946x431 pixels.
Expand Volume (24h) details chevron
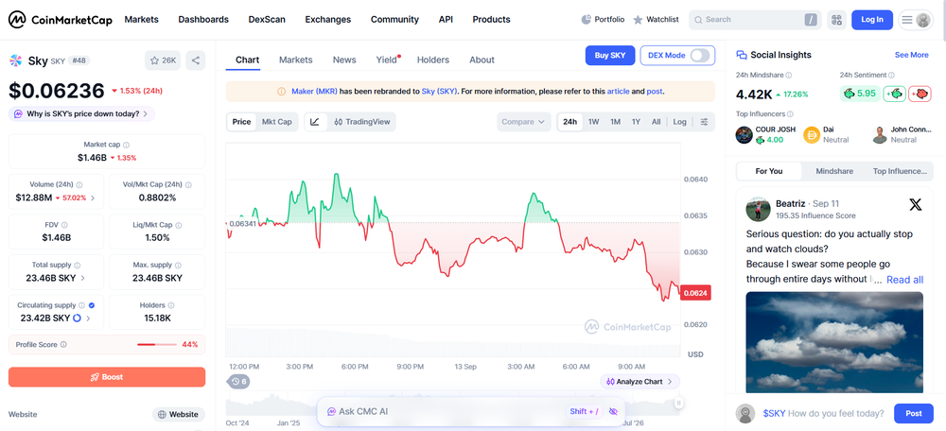point(93,198)
